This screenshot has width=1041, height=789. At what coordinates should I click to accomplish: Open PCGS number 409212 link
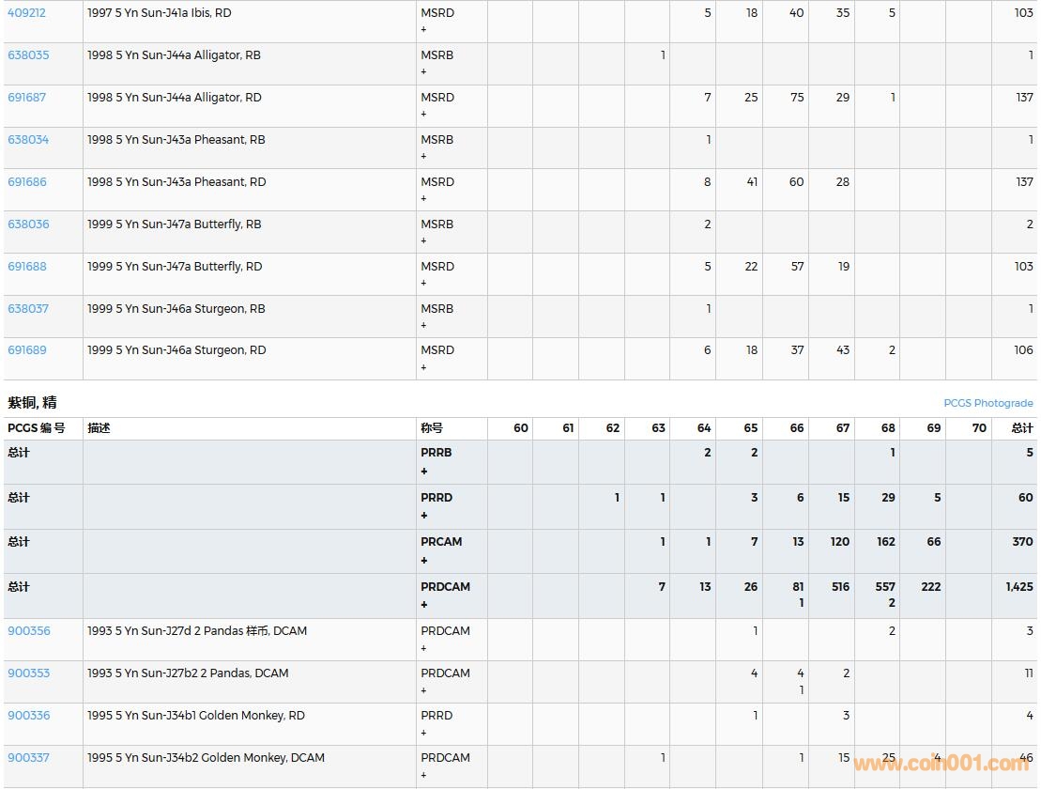click(x=26, y=13)
